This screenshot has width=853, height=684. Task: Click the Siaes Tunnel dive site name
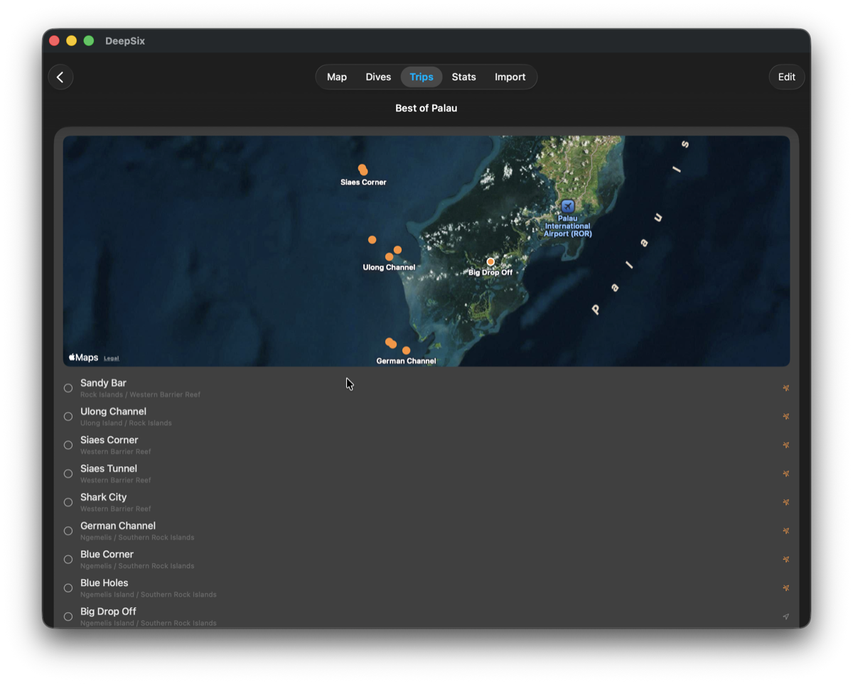(109, 468)
